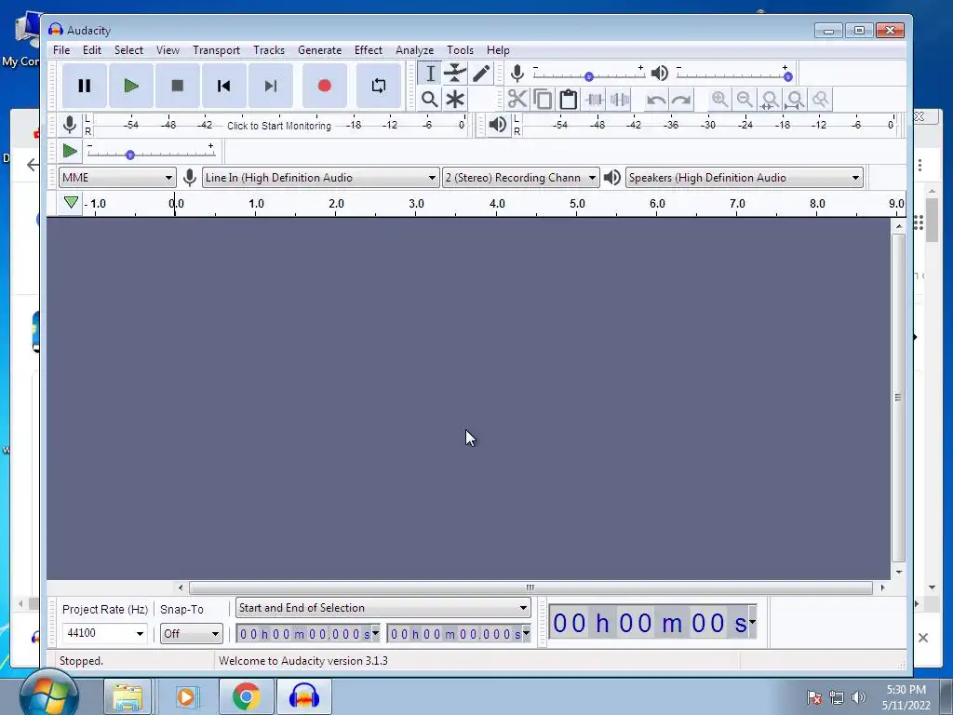
Task: Click the Stop transport button
Action: click(178, 86)
